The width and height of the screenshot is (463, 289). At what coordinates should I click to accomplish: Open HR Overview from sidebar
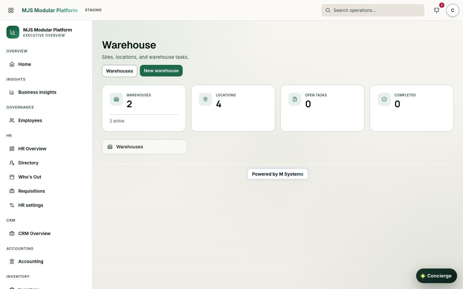coord(46,149)
